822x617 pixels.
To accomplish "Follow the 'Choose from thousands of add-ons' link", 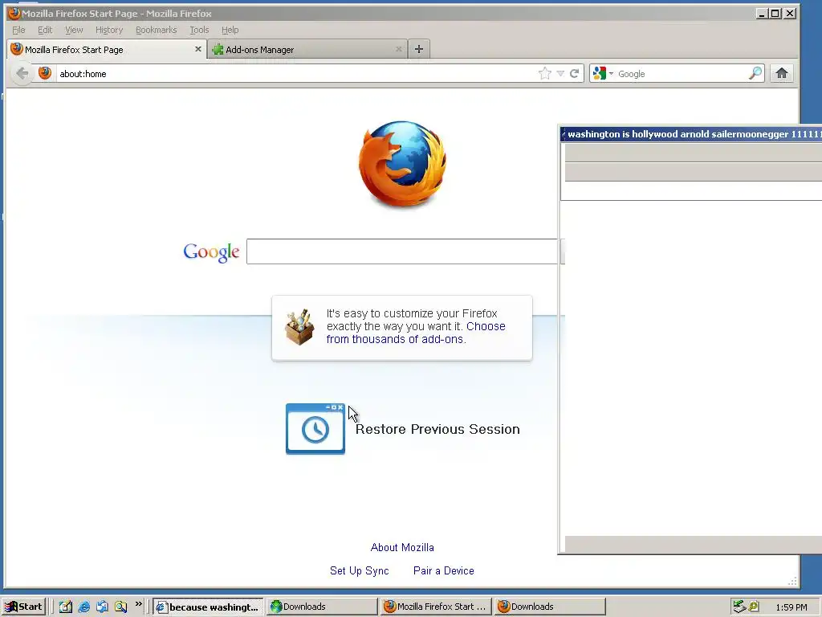I will pos(416,333).
